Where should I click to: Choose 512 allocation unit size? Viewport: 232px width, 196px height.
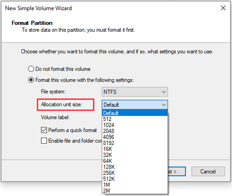pyautogui.click(x=135, y=119)
